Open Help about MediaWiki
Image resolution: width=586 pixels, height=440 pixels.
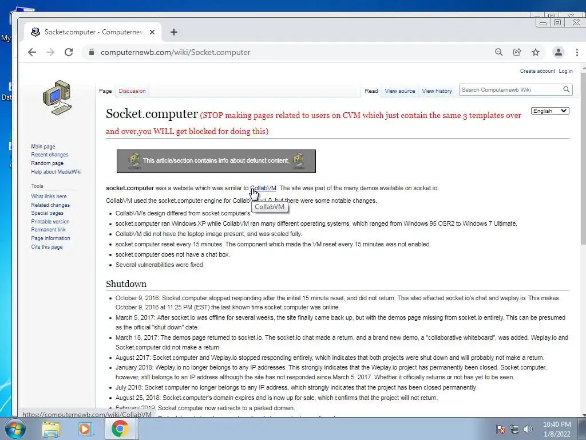(56, 172)
